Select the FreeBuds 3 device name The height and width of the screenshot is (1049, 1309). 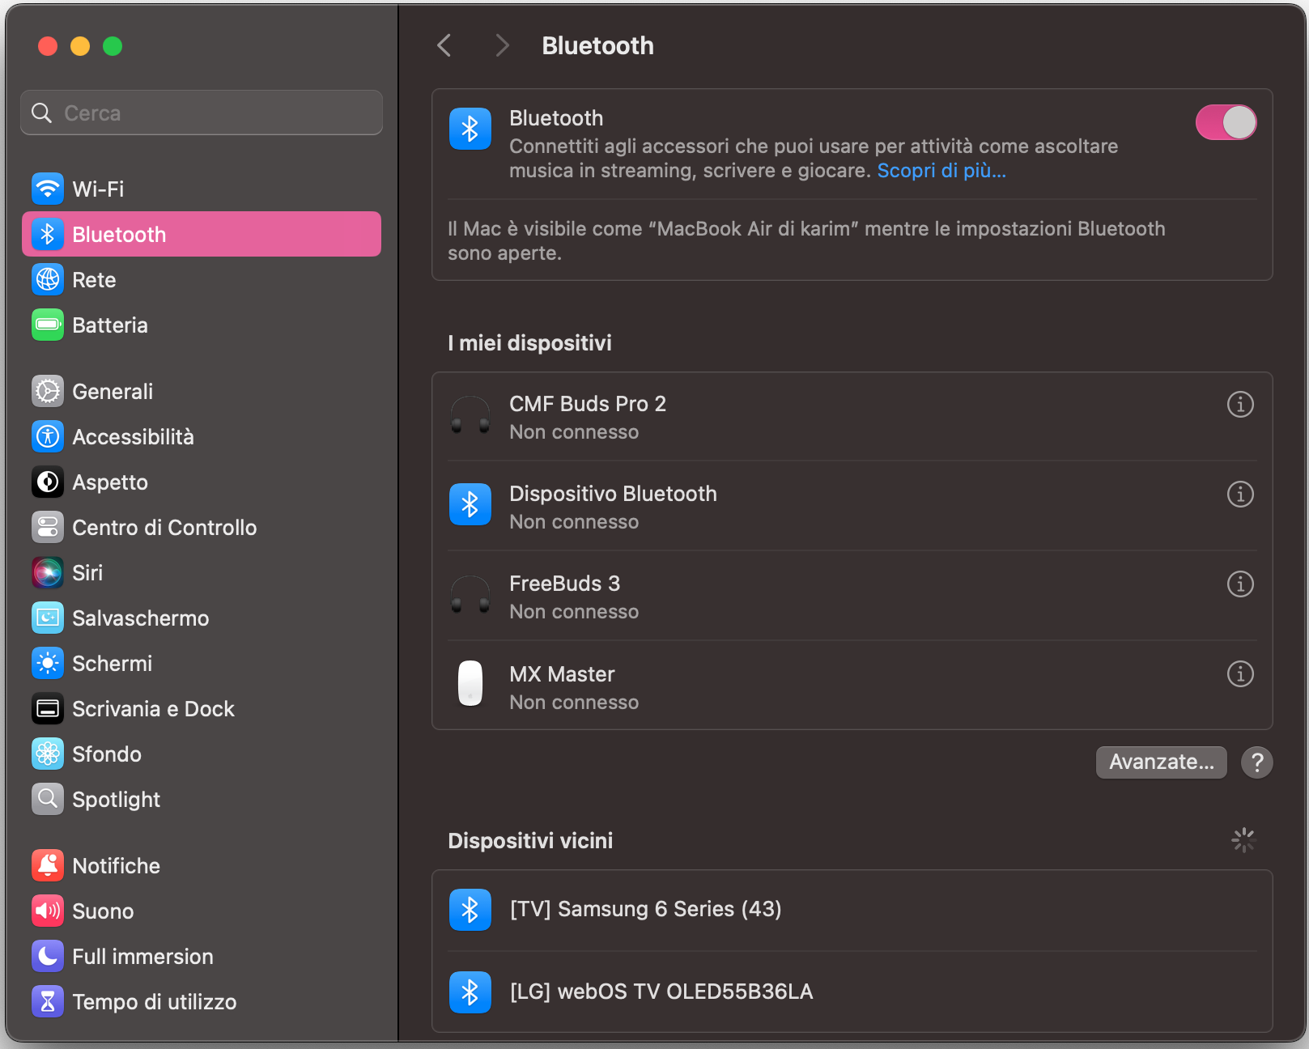[x=564, y=584]
